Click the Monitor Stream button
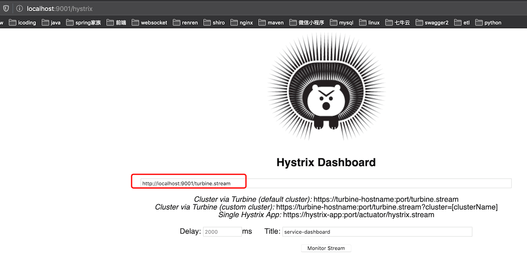 coord(326,248)
